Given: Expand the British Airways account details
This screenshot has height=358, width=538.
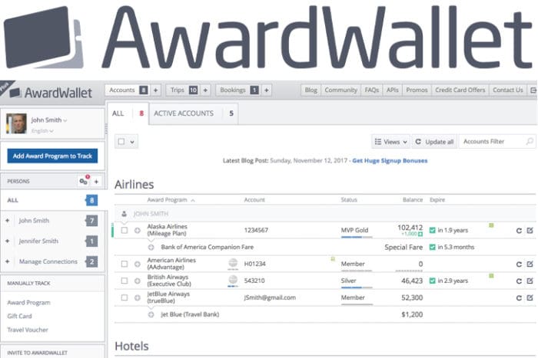Looking at the screenshot, I should 138,281.
